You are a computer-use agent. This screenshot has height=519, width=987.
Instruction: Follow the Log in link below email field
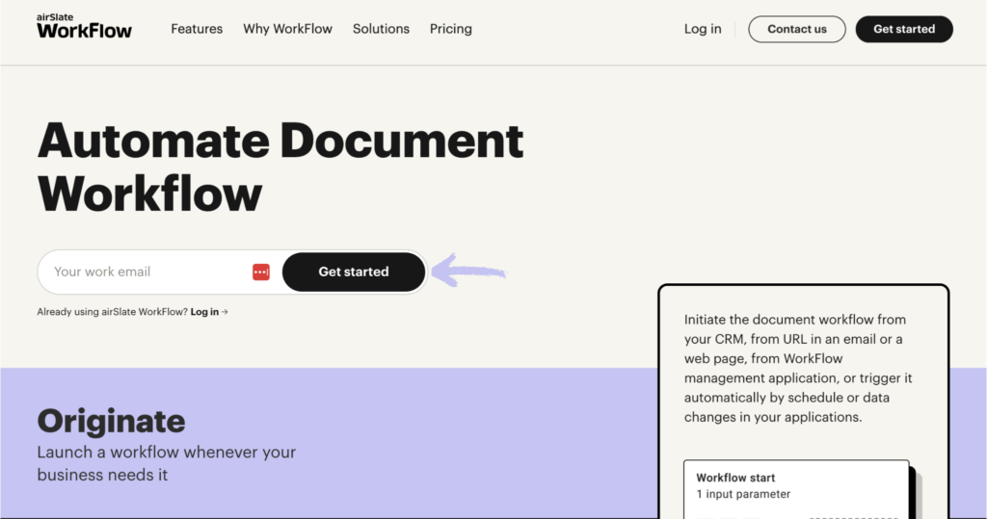[x=209, y=312]
